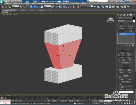Select the Face-Center radio button under Tessellate
The width and height of the screenshot is (136, 105).
click(x=126, y=55)
